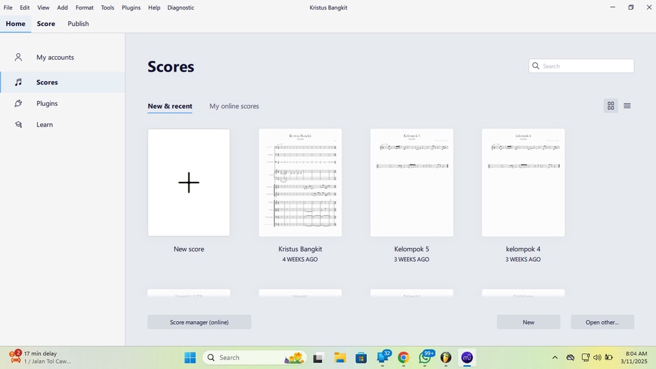Open the Kelompok 5 score thumbnail
Image resolution: width=656 pixels, height=369 pixels.
click(x=411, y=182)
